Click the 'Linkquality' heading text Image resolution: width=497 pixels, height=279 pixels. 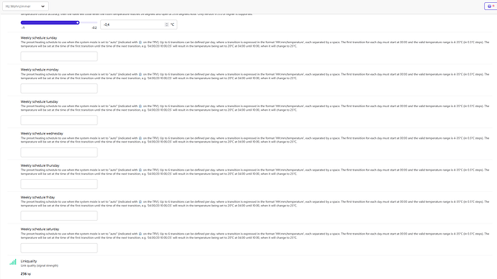coord(29,261)
